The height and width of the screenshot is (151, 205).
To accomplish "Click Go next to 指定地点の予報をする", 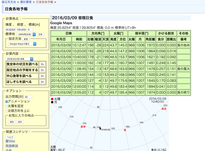I will 42,70.
